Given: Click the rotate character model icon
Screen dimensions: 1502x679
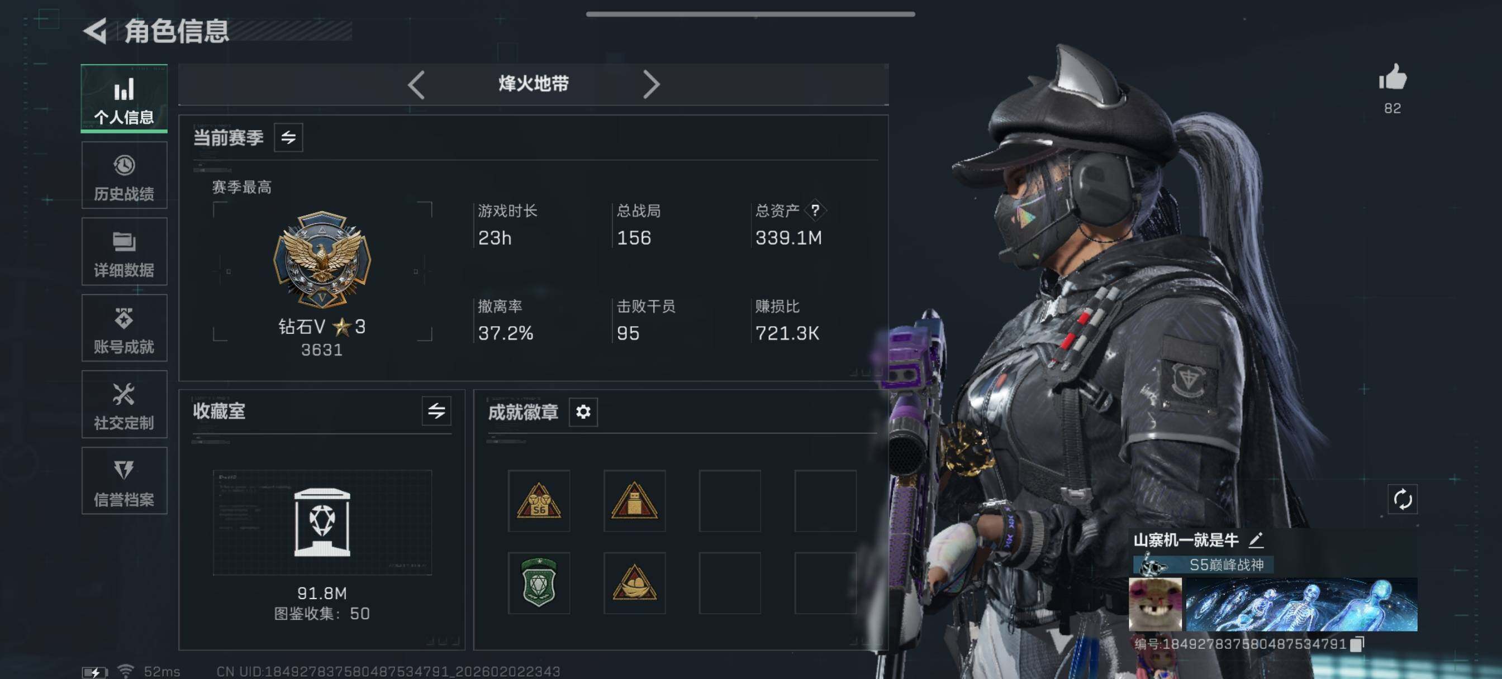Looking at the screenshot, I should (x=1403, y=500).
